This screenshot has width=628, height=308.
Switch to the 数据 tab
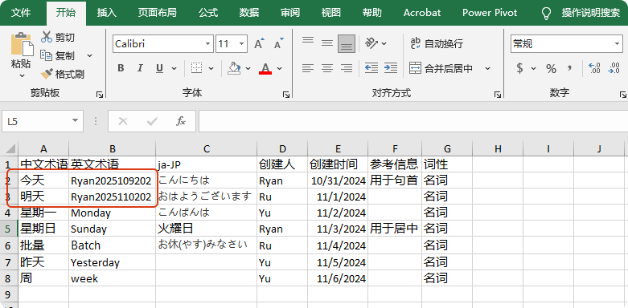[249, 13]
